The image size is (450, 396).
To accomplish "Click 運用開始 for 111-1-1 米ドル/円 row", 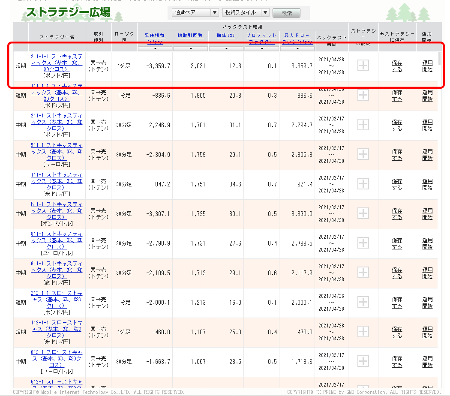I will click(x=427, y=96).
